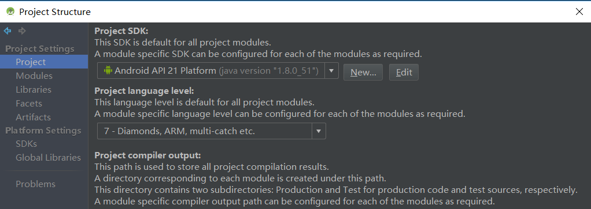The height and width of the screenshot is (209, 591).
Task: Click the 7 - Diamonds language level box
Action: (212, 131)
